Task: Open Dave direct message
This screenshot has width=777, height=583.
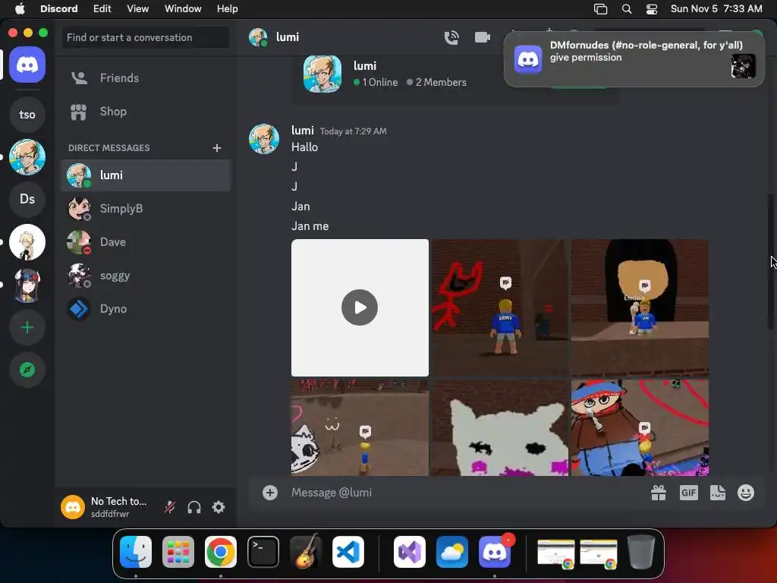Action: point(146,242)
